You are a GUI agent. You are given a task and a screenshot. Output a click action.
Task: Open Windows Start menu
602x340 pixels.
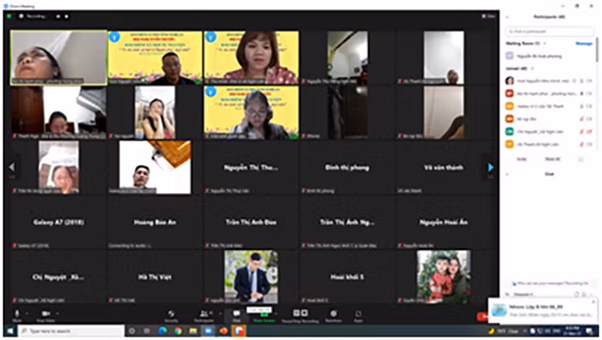[x=10, y=331]
